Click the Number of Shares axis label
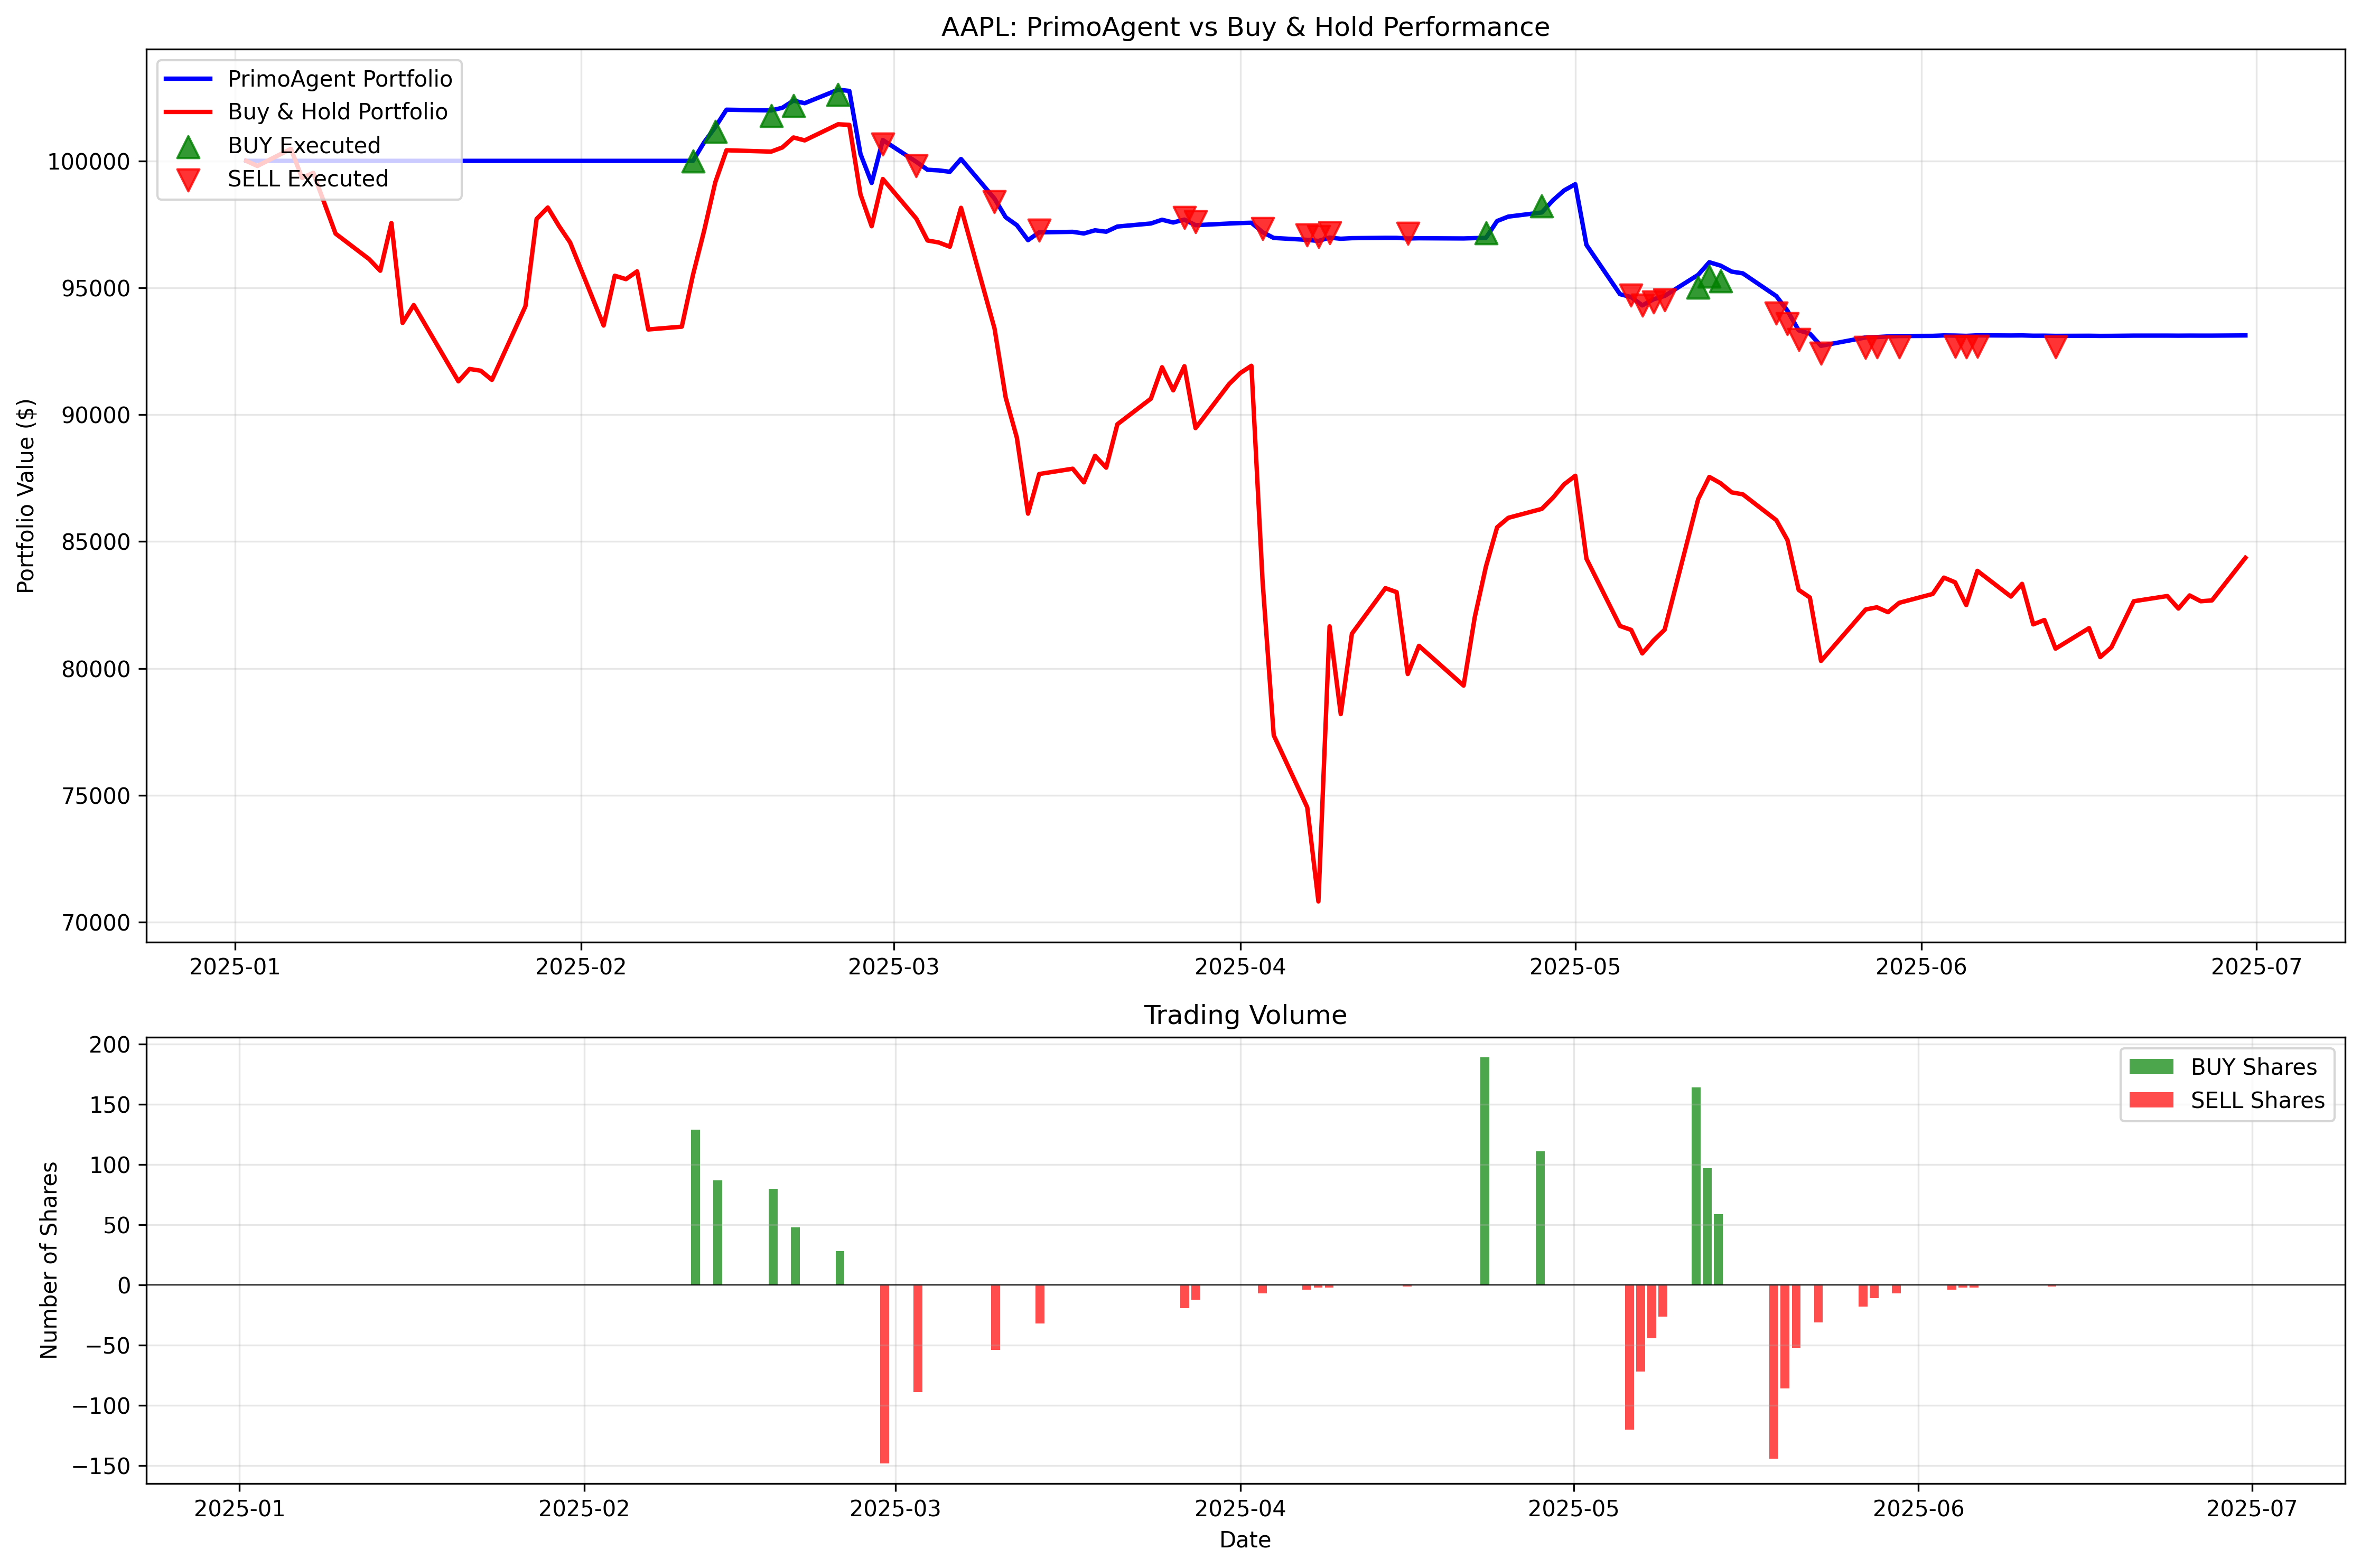 tap(49, 1260)
